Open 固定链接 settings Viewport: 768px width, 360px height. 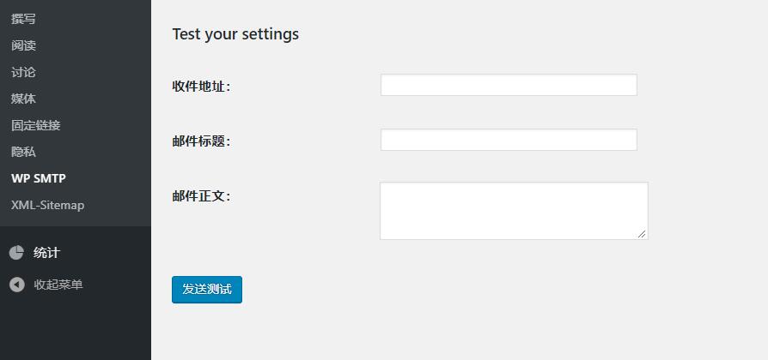(x=36, y=125)
